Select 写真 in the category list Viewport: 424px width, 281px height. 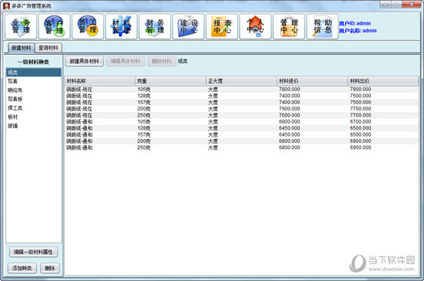coord(34,81)
